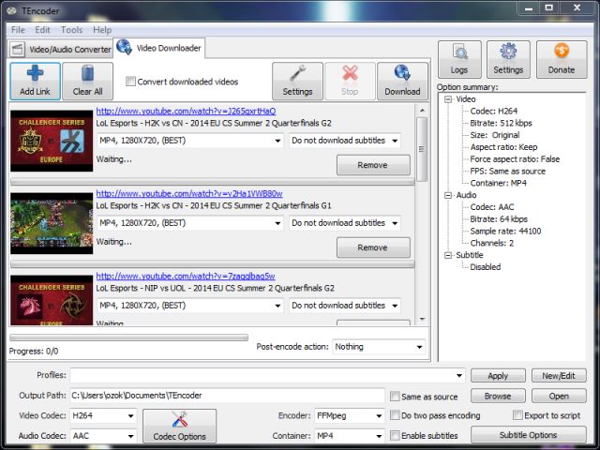
Task: Open Codec Options tools button
Action: pyautogui.click(x=179, y=426)
